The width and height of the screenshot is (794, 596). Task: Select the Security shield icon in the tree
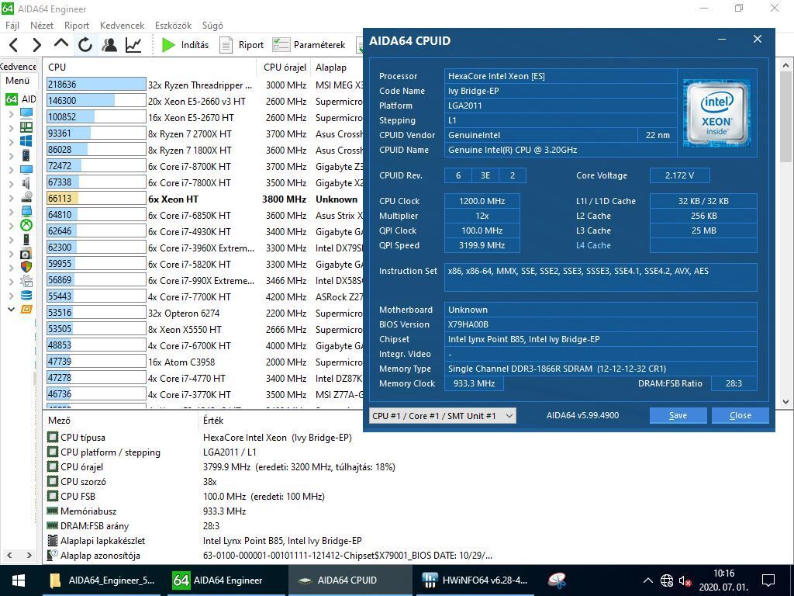point(26,267)
